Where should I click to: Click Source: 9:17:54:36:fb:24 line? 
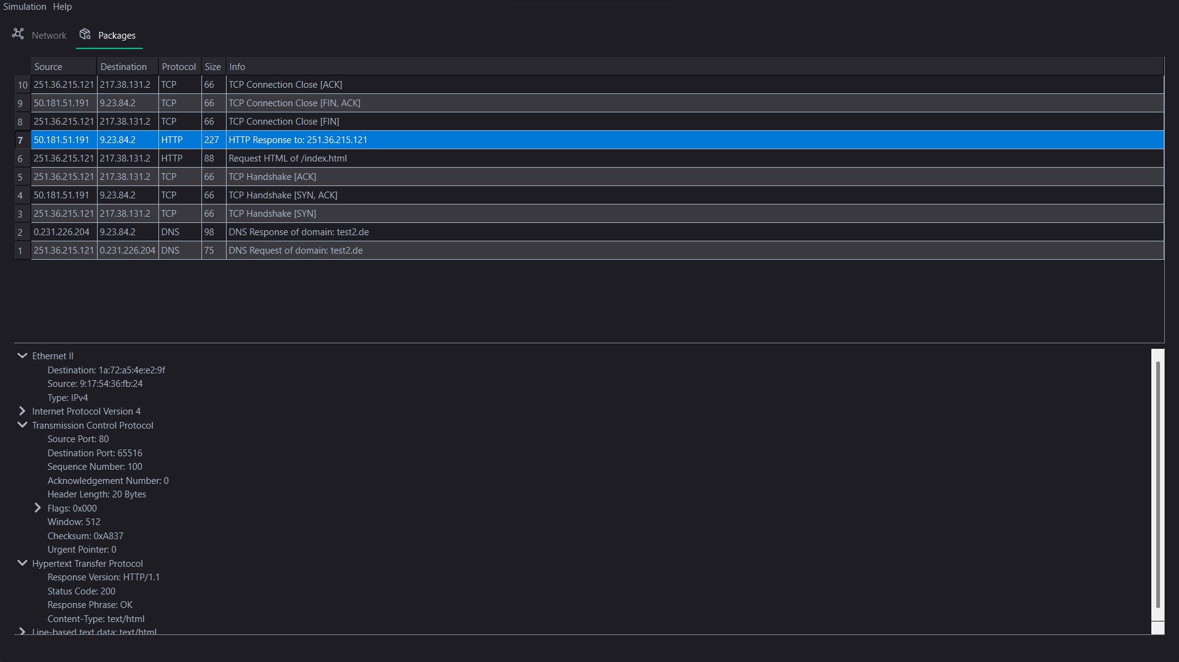95,384
